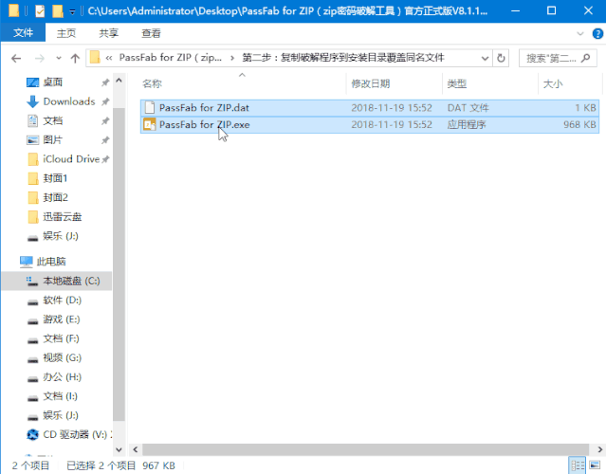Viewport: 606px width, 474px height.
Task: Open 桌面 in quick access
Action: coord(52,82)
